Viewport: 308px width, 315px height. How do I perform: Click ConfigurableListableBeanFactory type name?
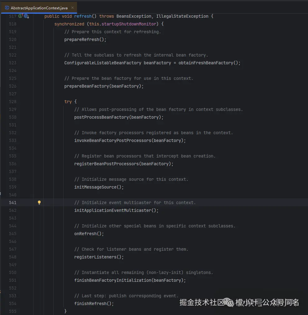(x=102, y=63)
